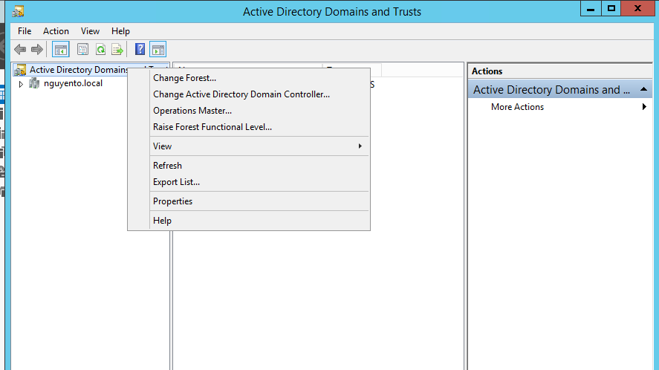Collapse the Active Directory Domains actions section
659x370 pixels.
643,90
